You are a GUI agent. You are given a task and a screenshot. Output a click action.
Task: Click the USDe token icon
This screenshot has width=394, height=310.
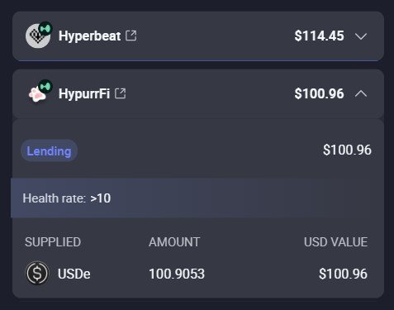click(37, 273)
